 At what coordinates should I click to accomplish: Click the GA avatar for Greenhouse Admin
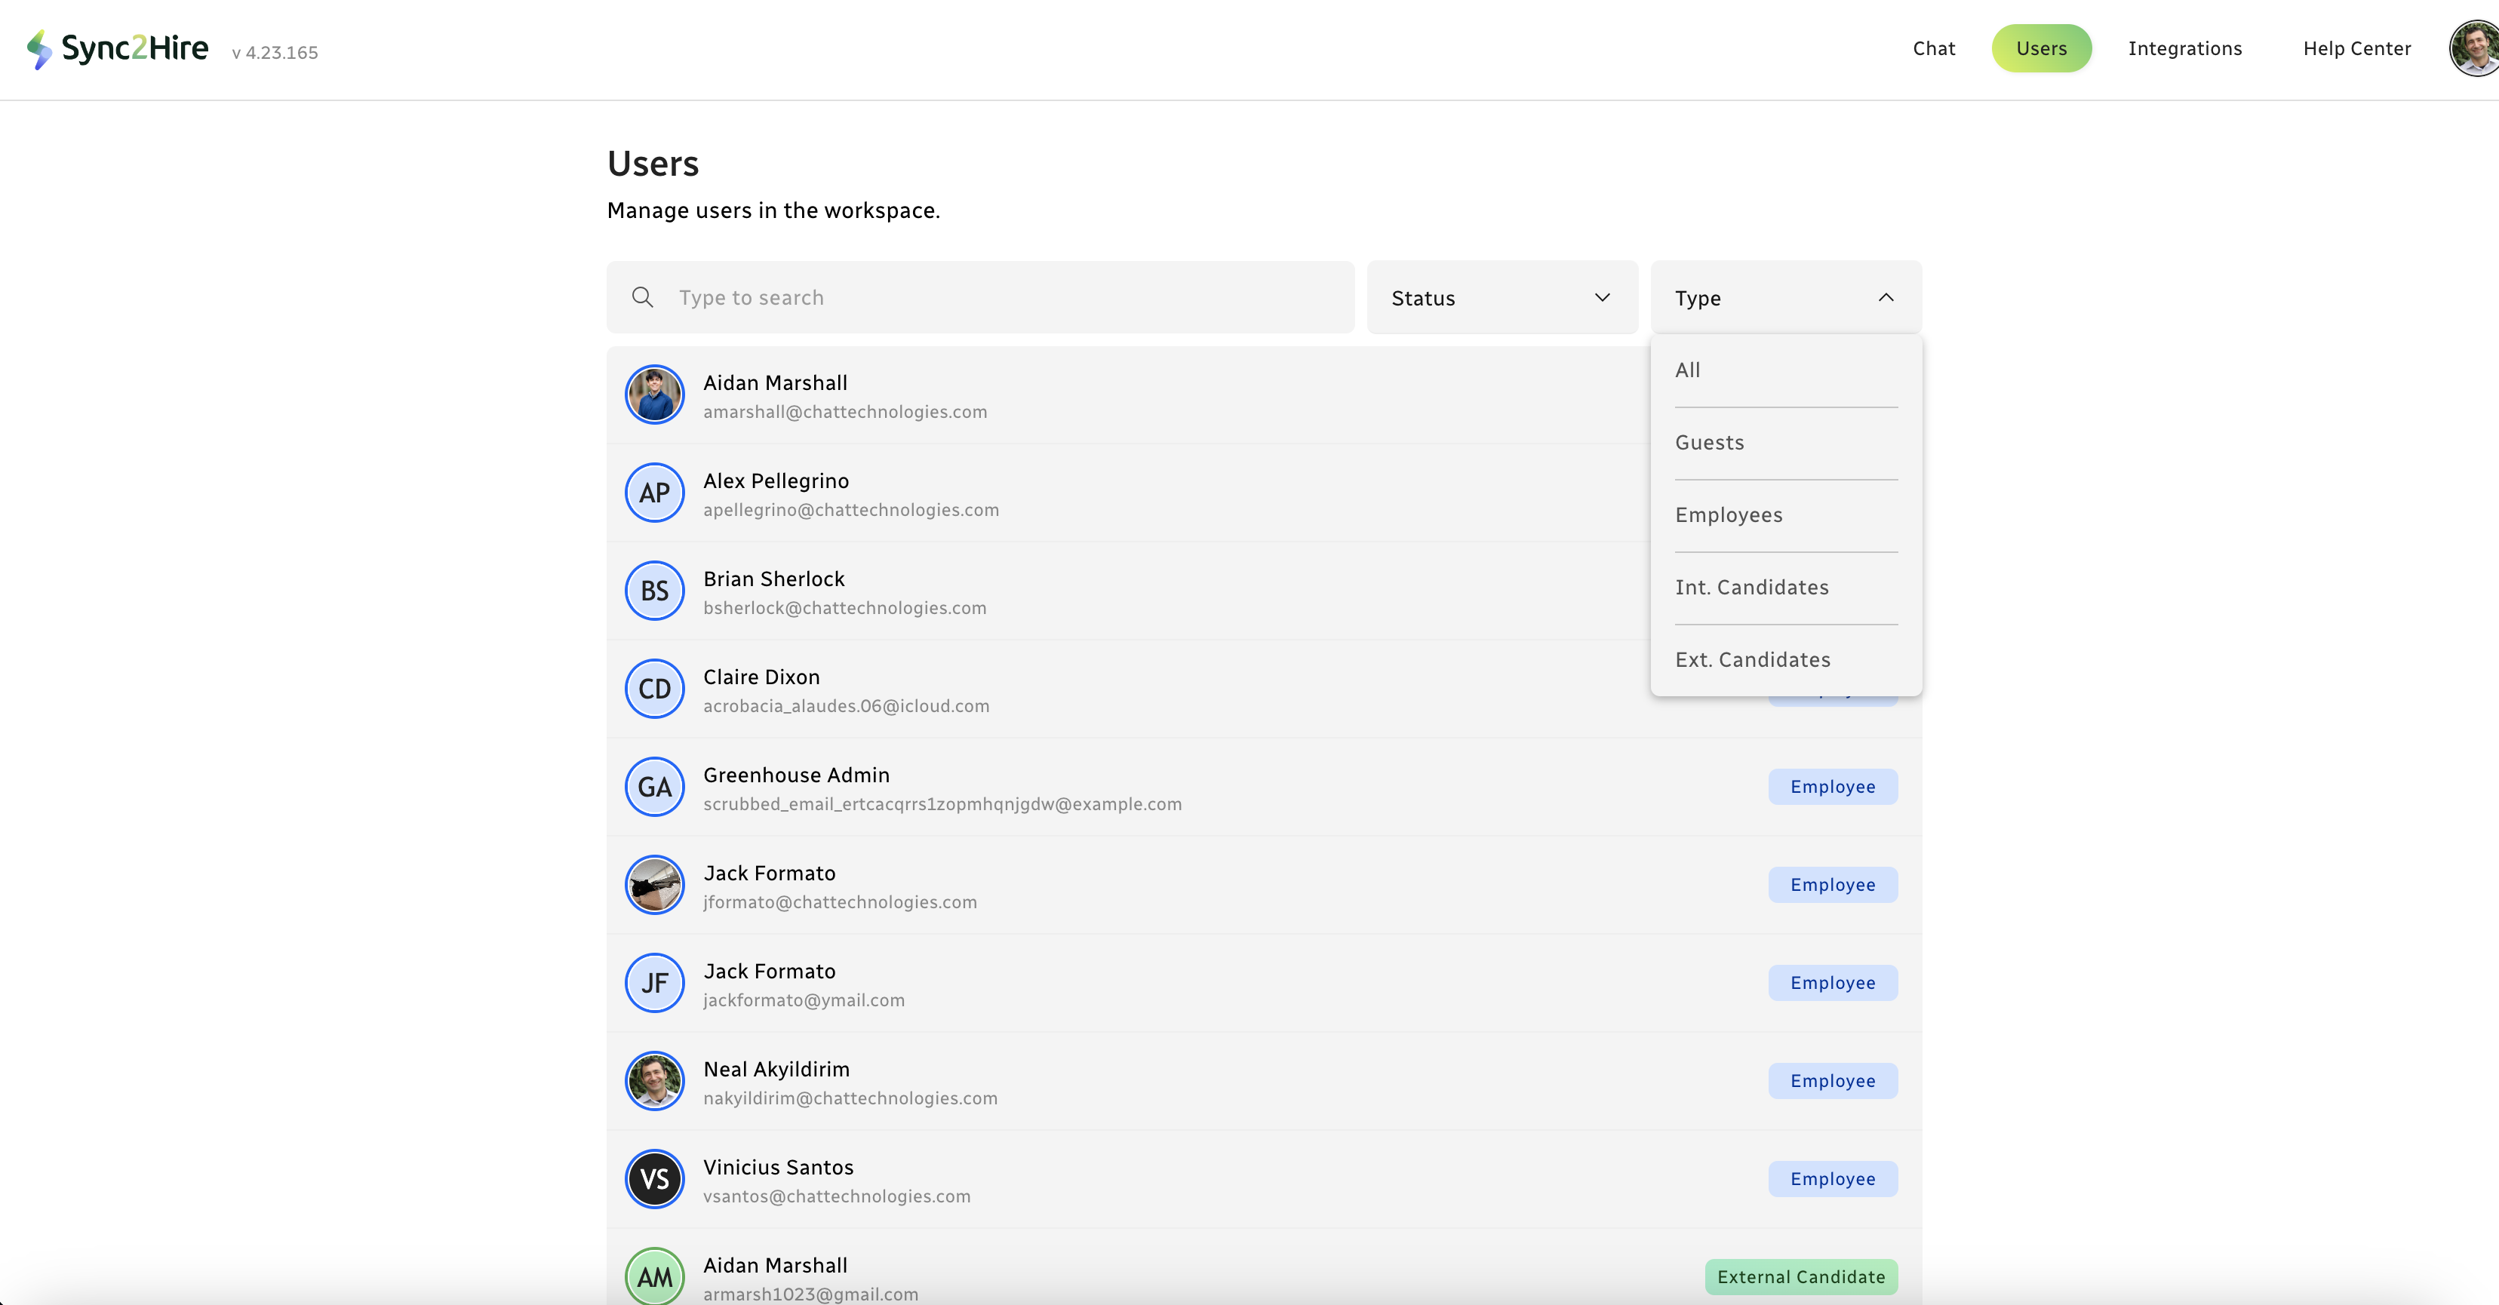655,786
